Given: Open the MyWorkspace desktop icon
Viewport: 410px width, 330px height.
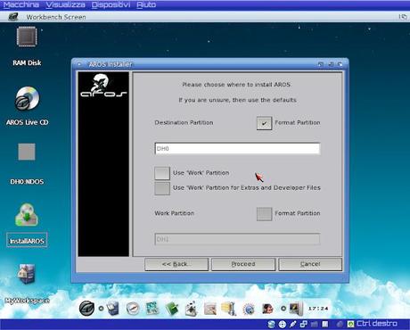Looking at the screenshot, I should (x=27, y=274).
